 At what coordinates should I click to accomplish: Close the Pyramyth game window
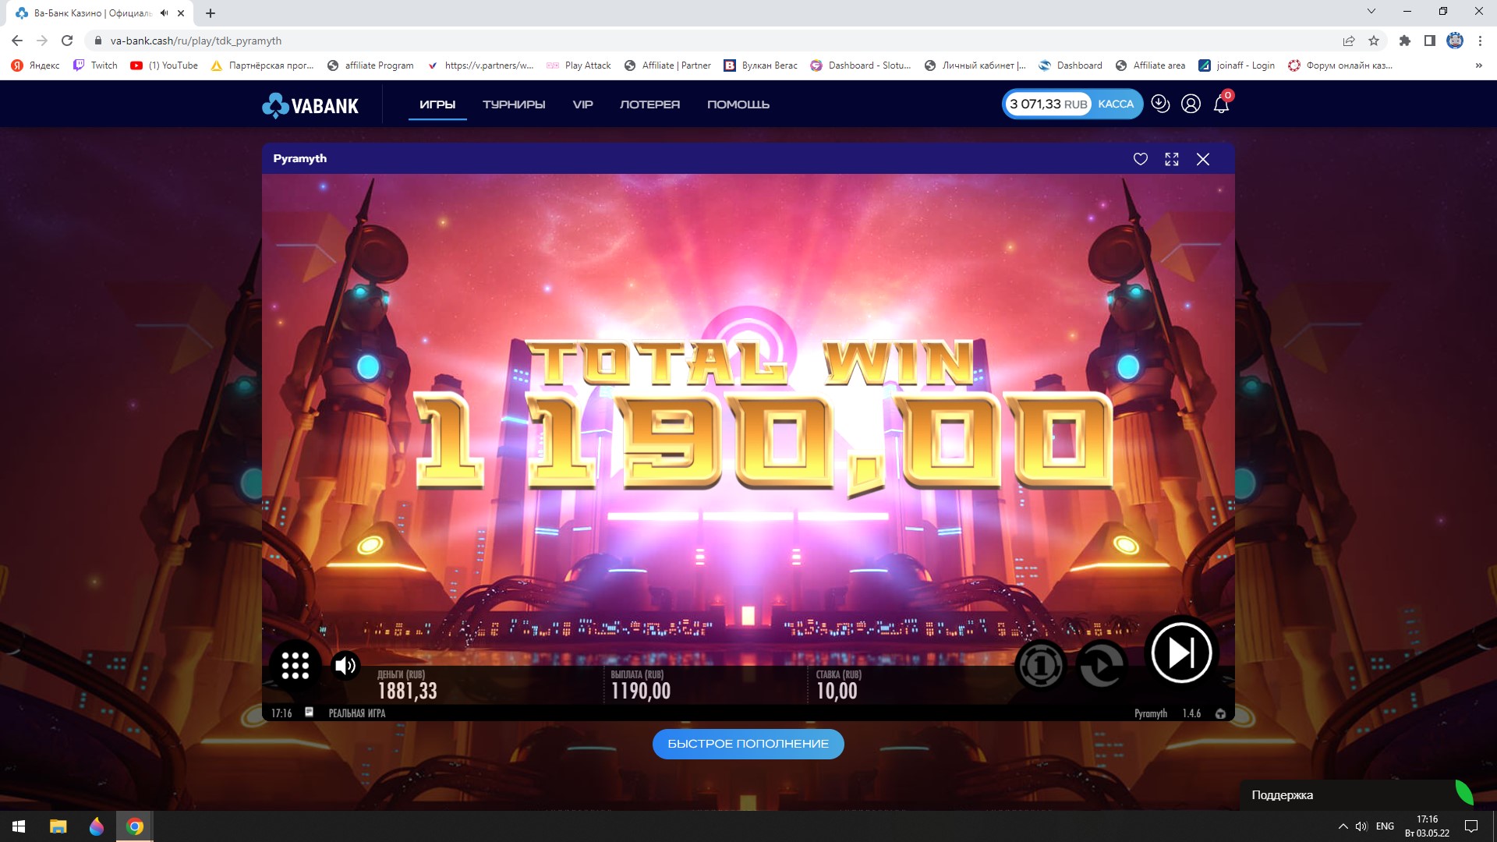pyautogui.click(x=1203, y=159)
